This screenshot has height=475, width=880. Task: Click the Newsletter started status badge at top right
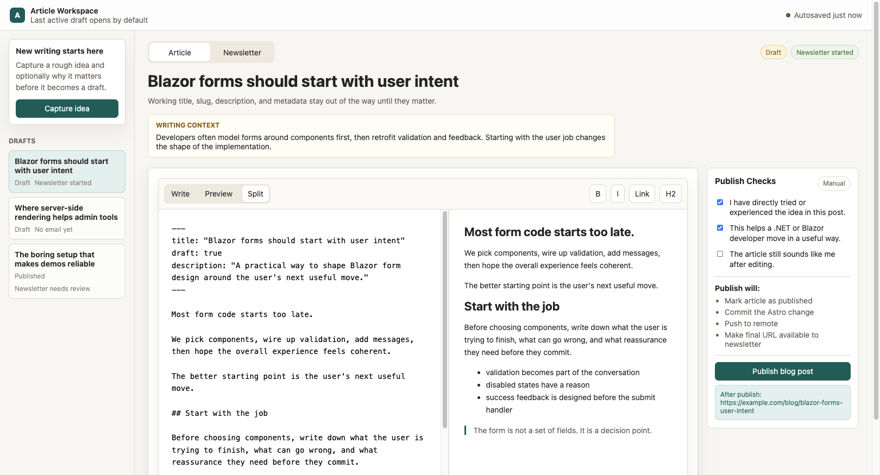point(825,53)
